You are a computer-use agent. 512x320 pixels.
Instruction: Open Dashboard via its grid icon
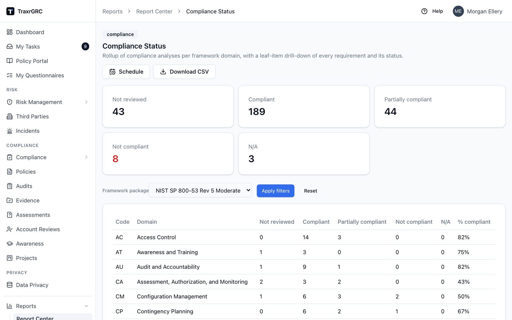coord(10,32)
